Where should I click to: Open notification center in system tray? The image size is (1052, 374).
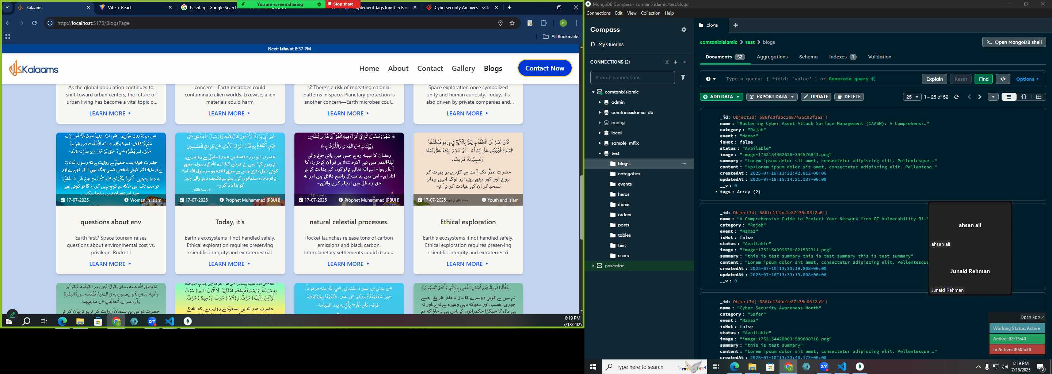point(1040,367)
